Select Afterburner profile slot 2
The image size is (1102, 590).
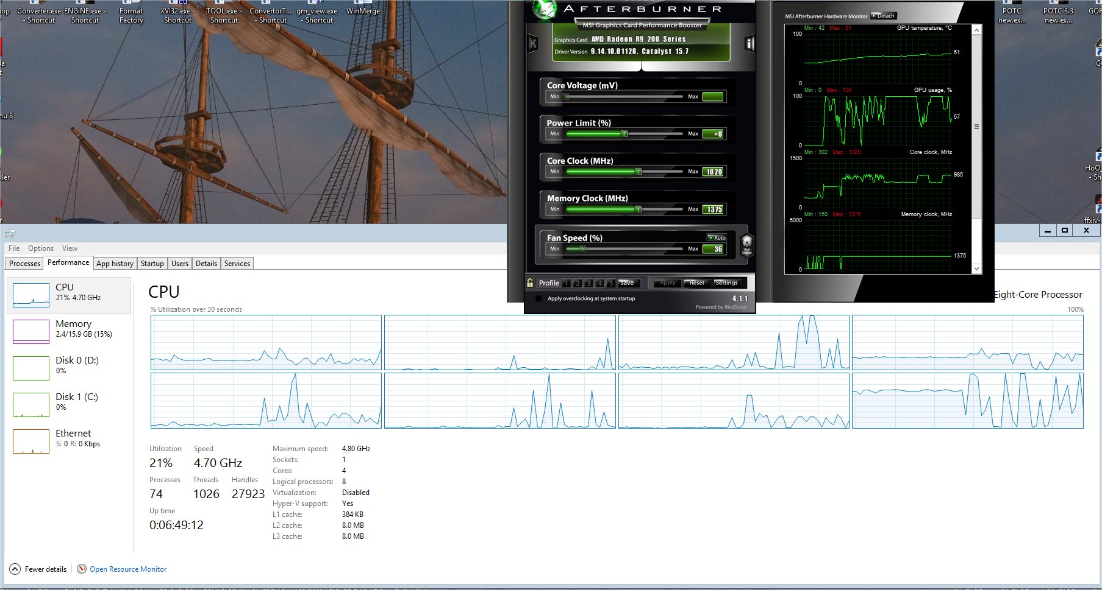pos(578,283)
